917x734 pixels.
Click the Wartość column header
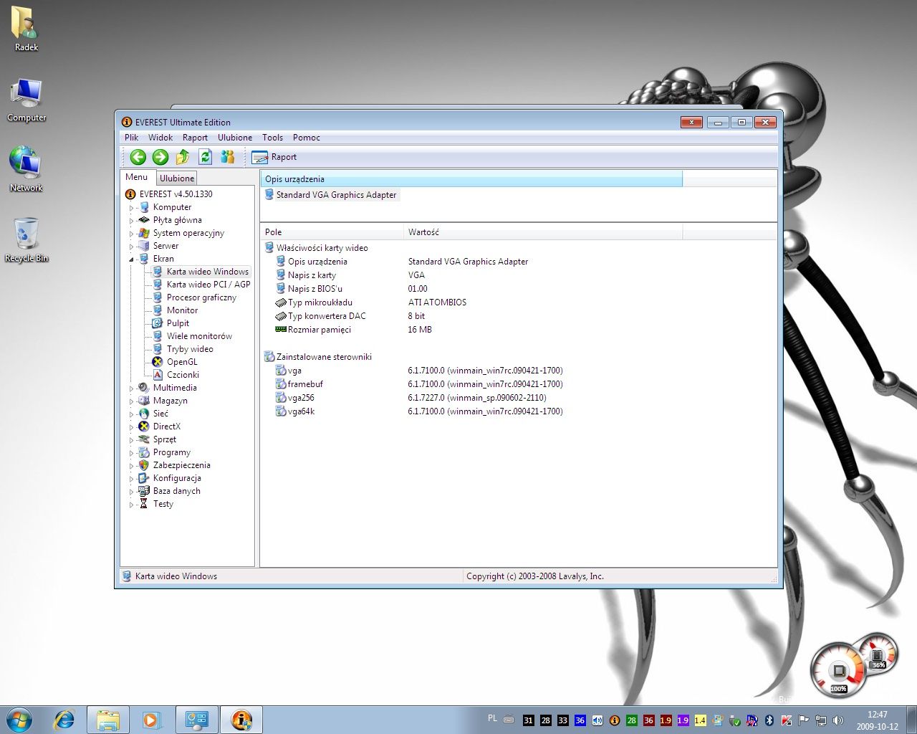[543, 232]
